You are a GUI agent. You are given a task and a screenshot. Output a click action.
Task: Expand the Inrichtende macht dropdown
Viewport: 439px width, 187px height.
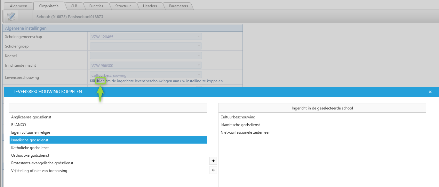click(146, 65)
